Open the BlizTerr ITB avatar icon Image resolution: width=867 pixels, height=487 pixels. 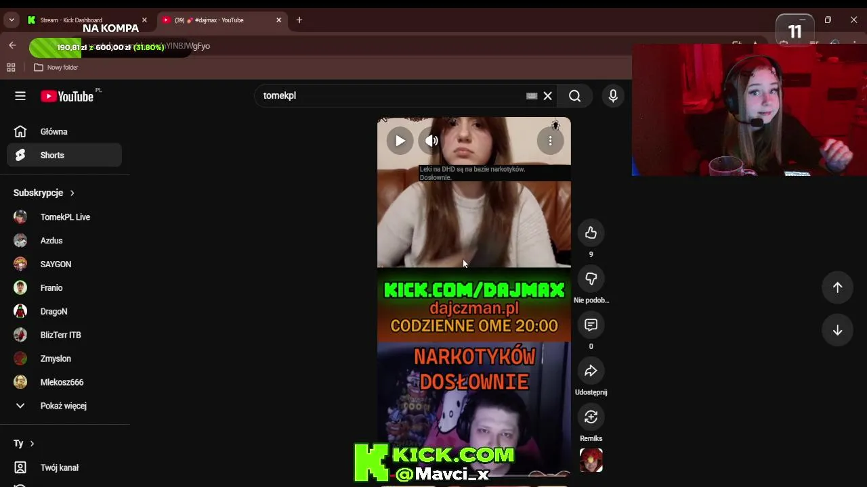[20, 335]
